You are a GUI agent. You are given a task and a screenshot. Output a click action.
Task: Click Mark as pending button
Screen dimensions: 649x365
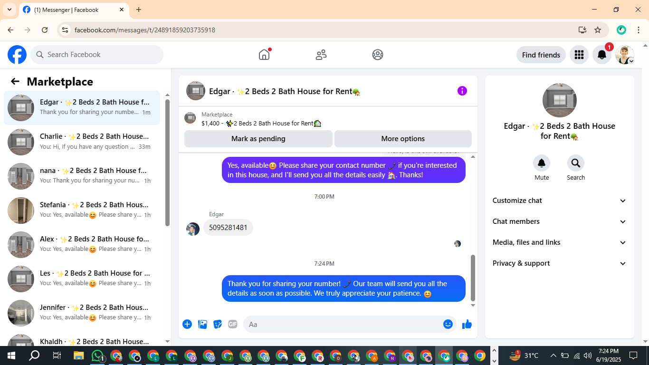[258, 139]
